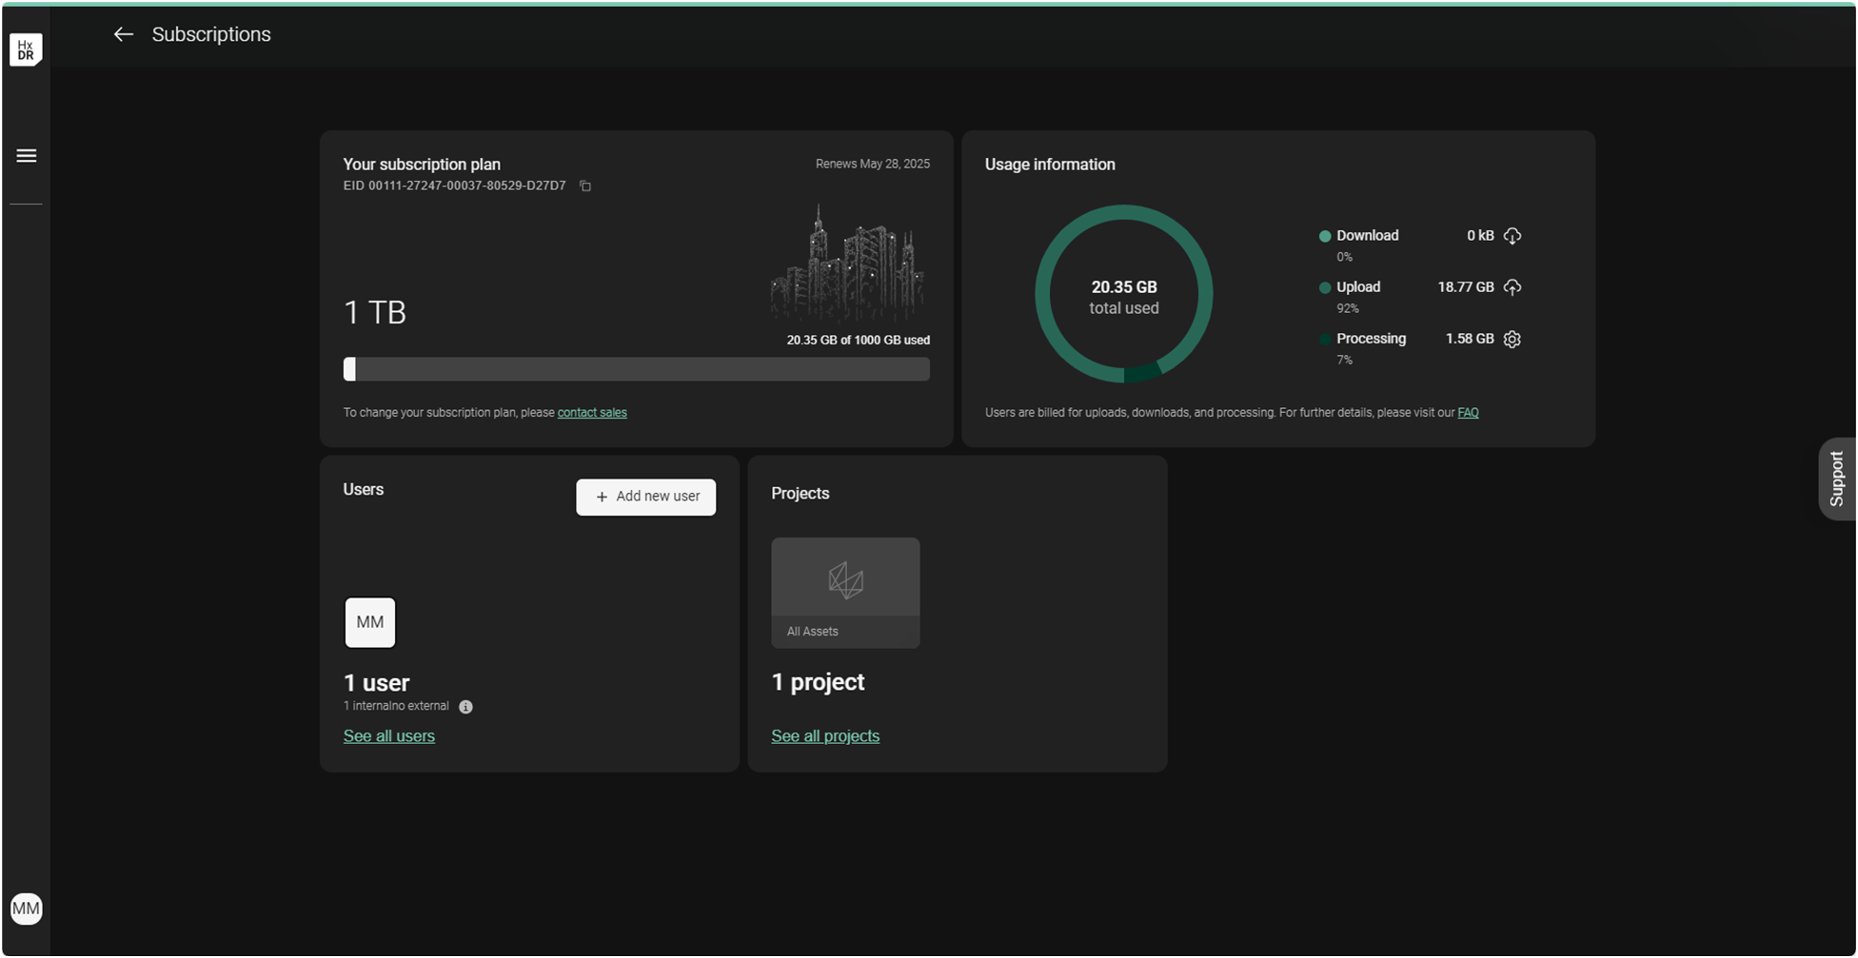1858x958 pixels.
Task: Click See all users link
Action: click(388, 736)
